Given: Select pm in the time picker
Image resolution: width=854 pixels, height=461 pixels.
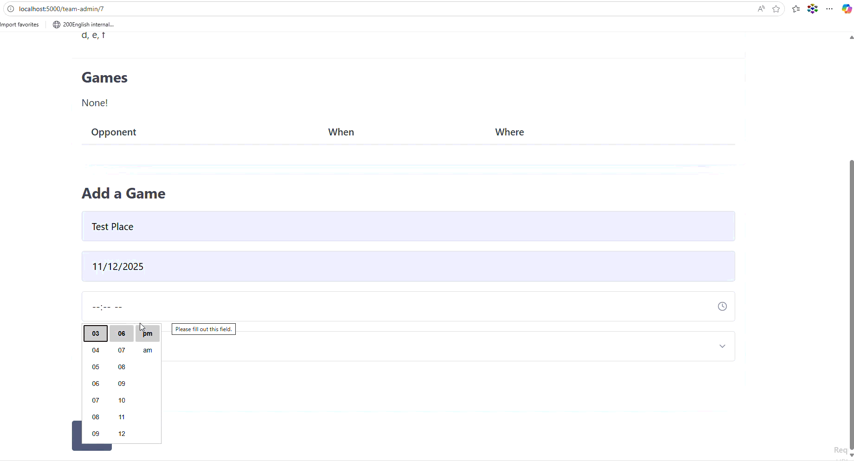Looking at the screenshot, I should click(148, 333).
